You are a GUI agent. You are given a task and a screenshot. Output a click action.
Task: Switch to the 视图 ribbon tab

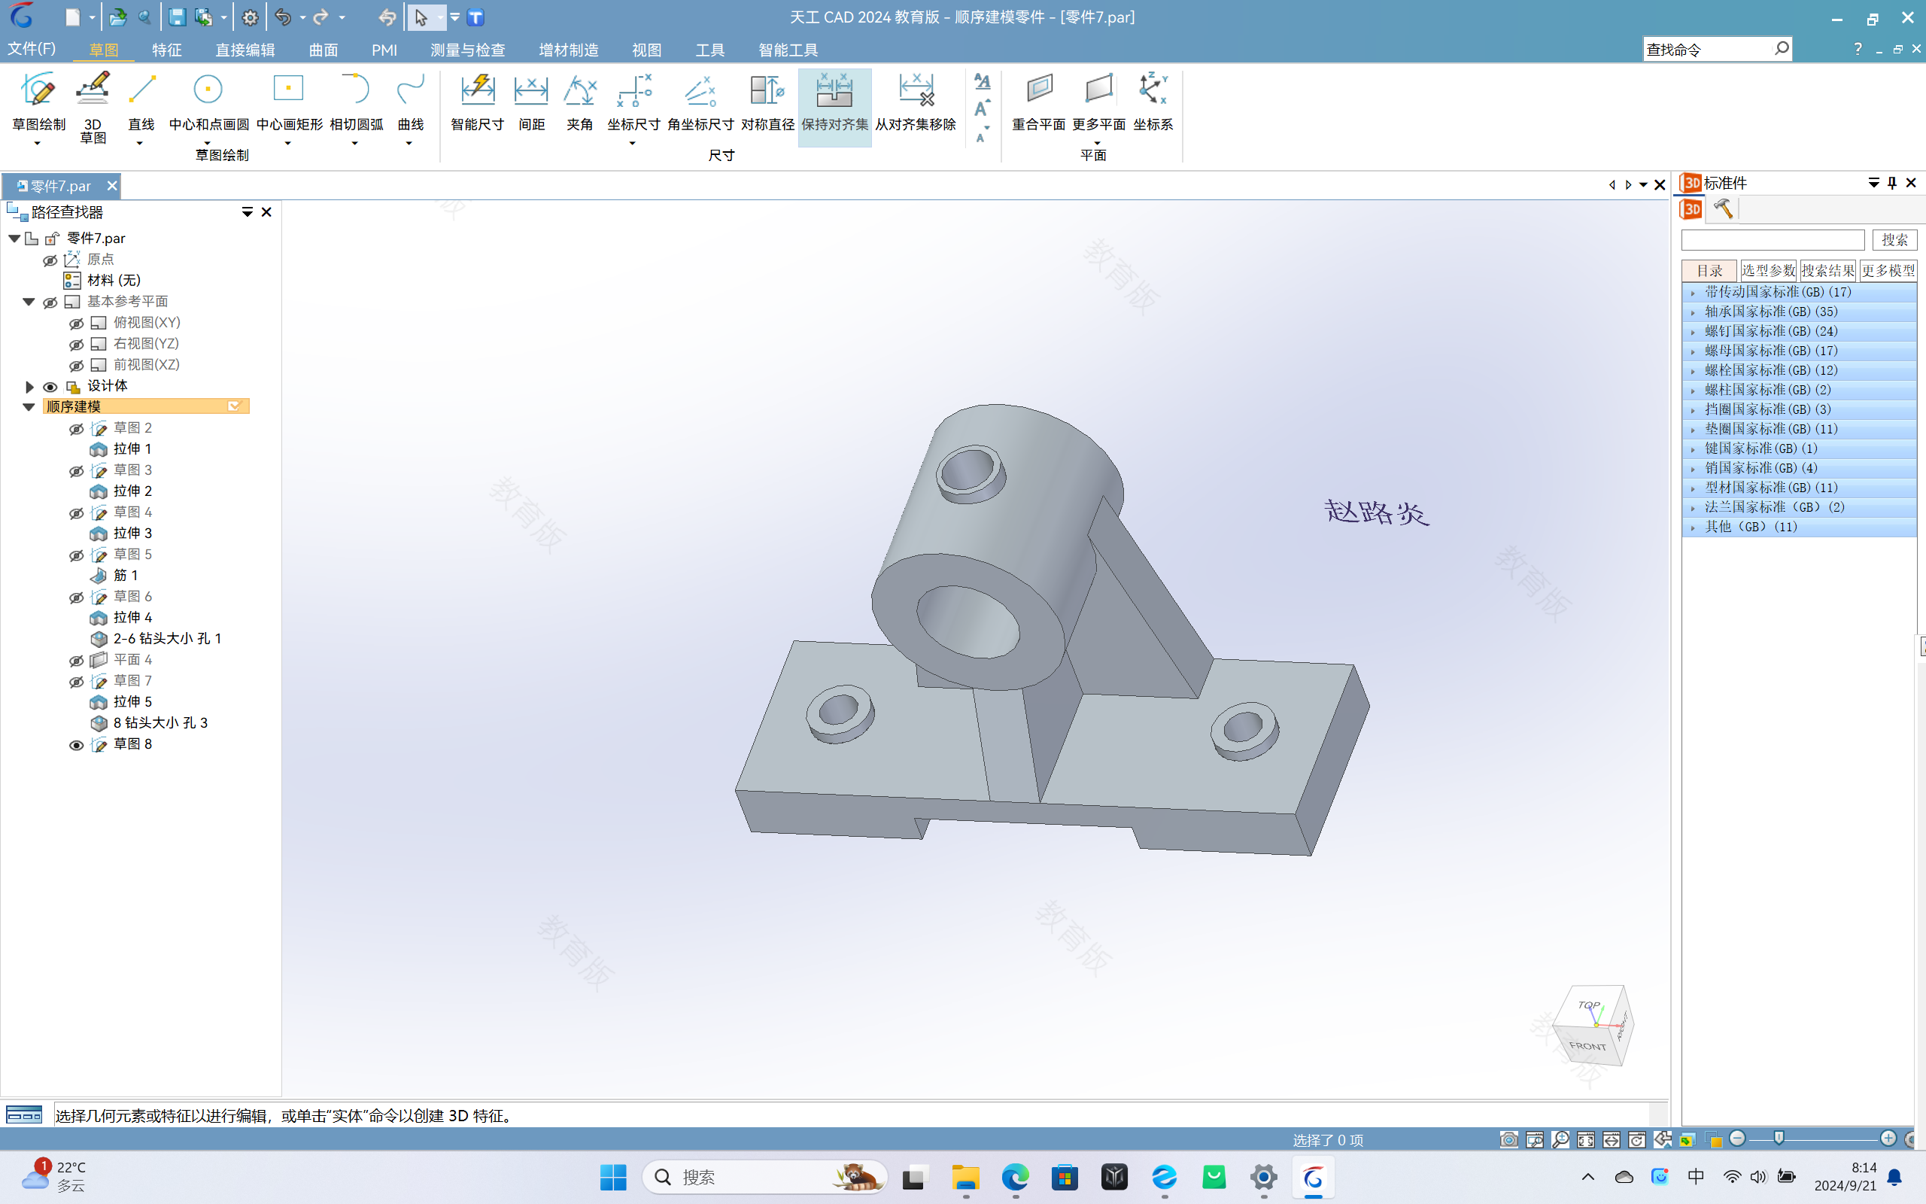point(647,50)
